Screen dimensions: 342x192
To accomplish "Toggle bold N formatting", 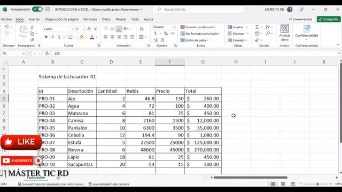I will [x=46, y=37].
